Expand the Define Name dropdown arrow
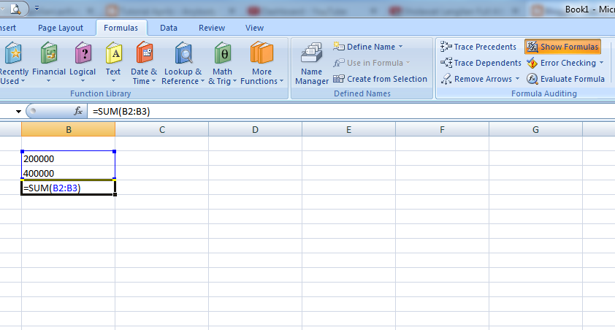 click(400, 47)
